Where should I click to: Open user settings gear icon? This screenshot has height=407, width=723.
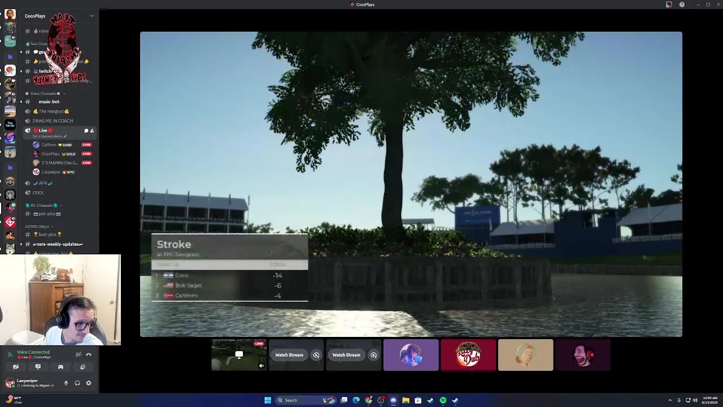coord(89,383)
